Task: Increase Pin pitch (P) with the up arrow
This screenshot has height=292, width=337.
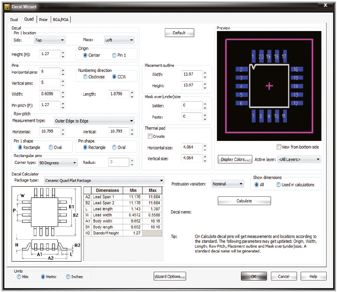Action: [x=63, y=103]
